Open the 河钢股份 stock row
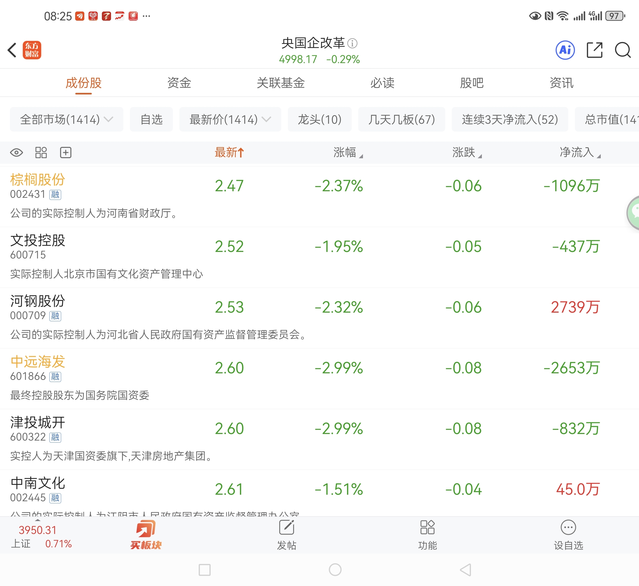Screen dimensions: 639x586 point(159,317)
